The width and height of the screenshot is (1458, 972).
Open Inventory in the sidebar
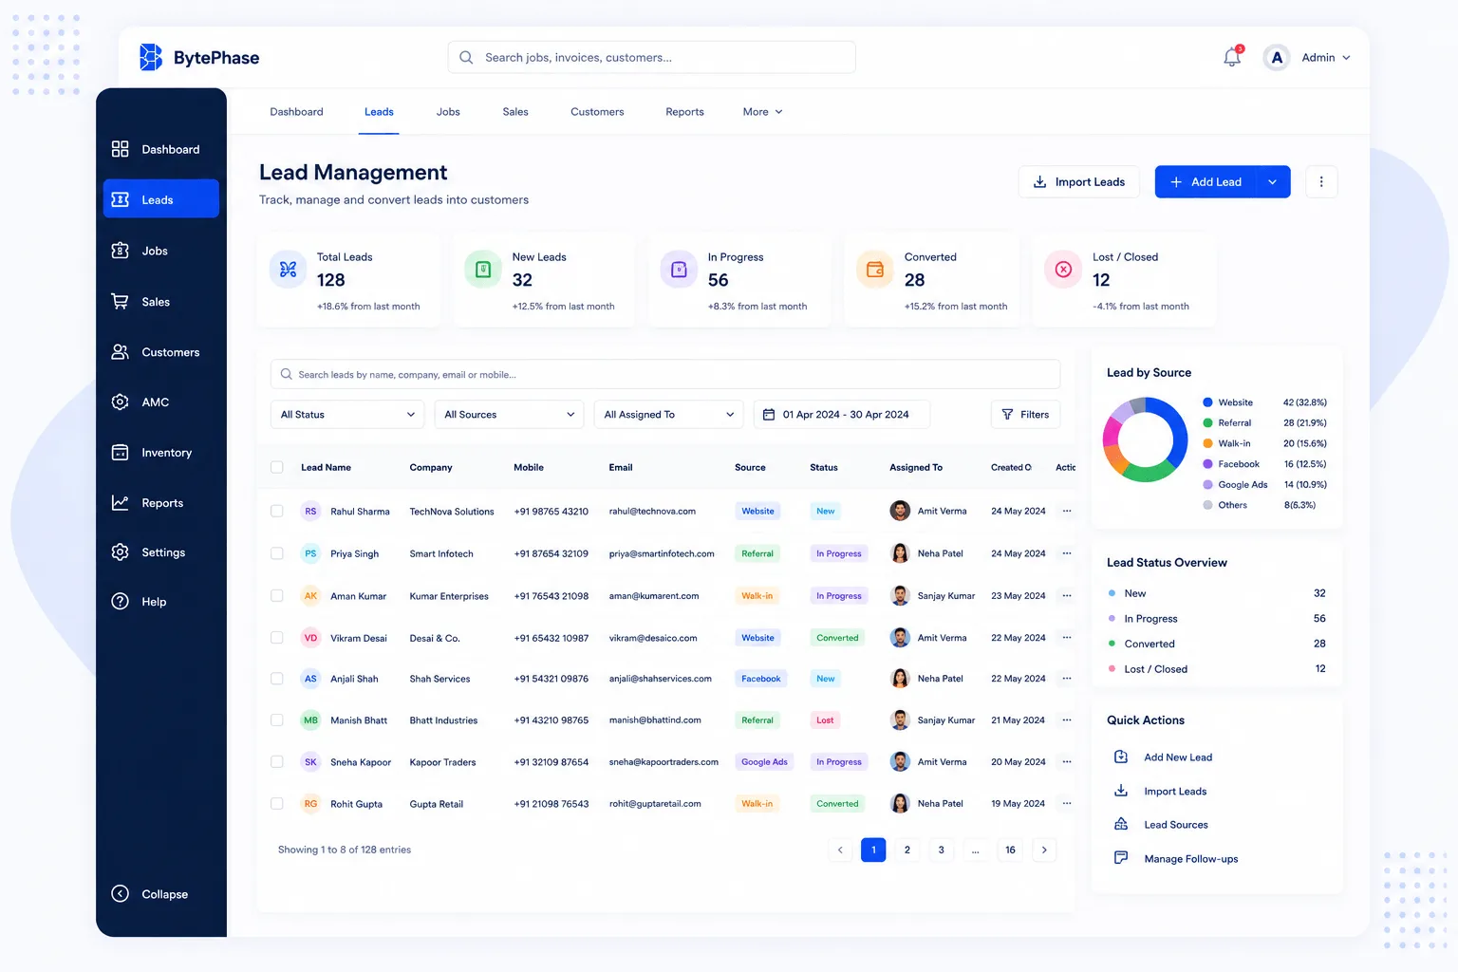click(x=161, y=453)
